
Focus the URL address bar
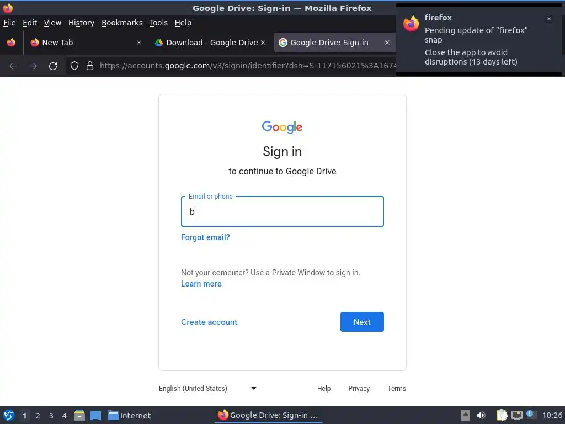coord(248,66)
